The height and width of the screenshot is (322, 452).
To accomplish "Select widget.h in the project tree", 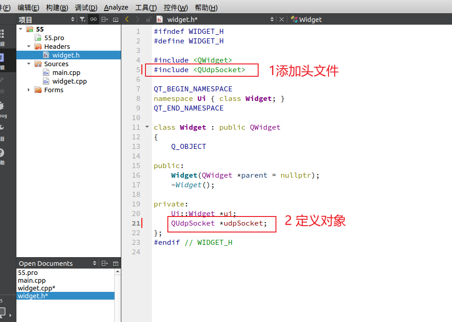I will coord(66,55).
